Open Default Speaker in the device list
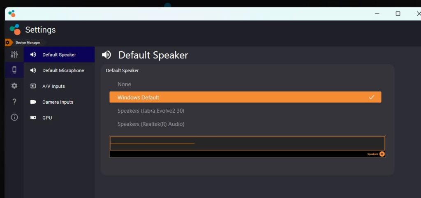 click(59, 55)
